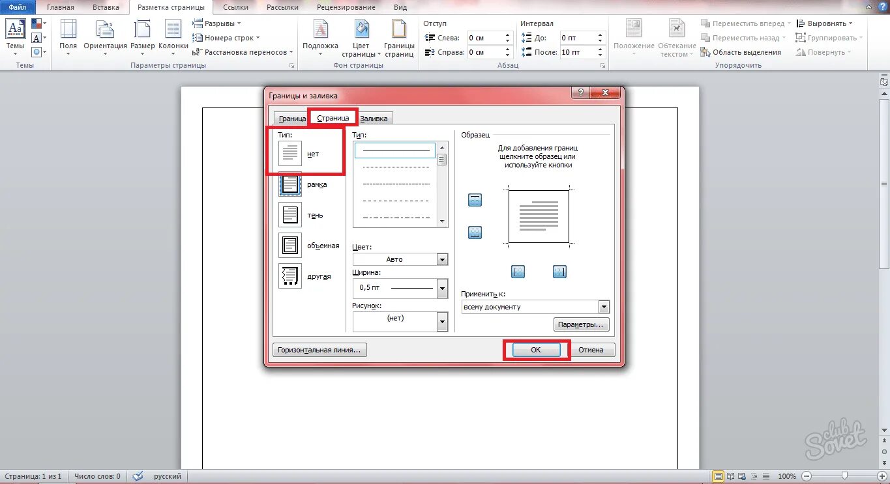Image resolution: width=890 pixels, height=484 pixels.
Task: Switch to the Заливка dialog tab
Action: 374,119
